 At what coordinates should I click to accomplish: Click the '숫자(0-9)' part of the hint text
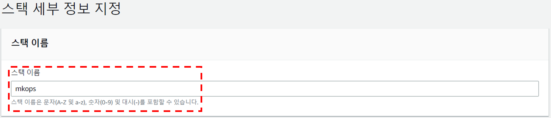click(x=100, y=102)
